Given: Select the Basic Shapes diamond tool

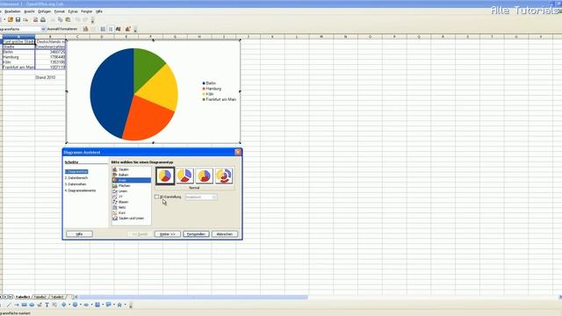Looking at the screenshot, I should pos(63,305).
